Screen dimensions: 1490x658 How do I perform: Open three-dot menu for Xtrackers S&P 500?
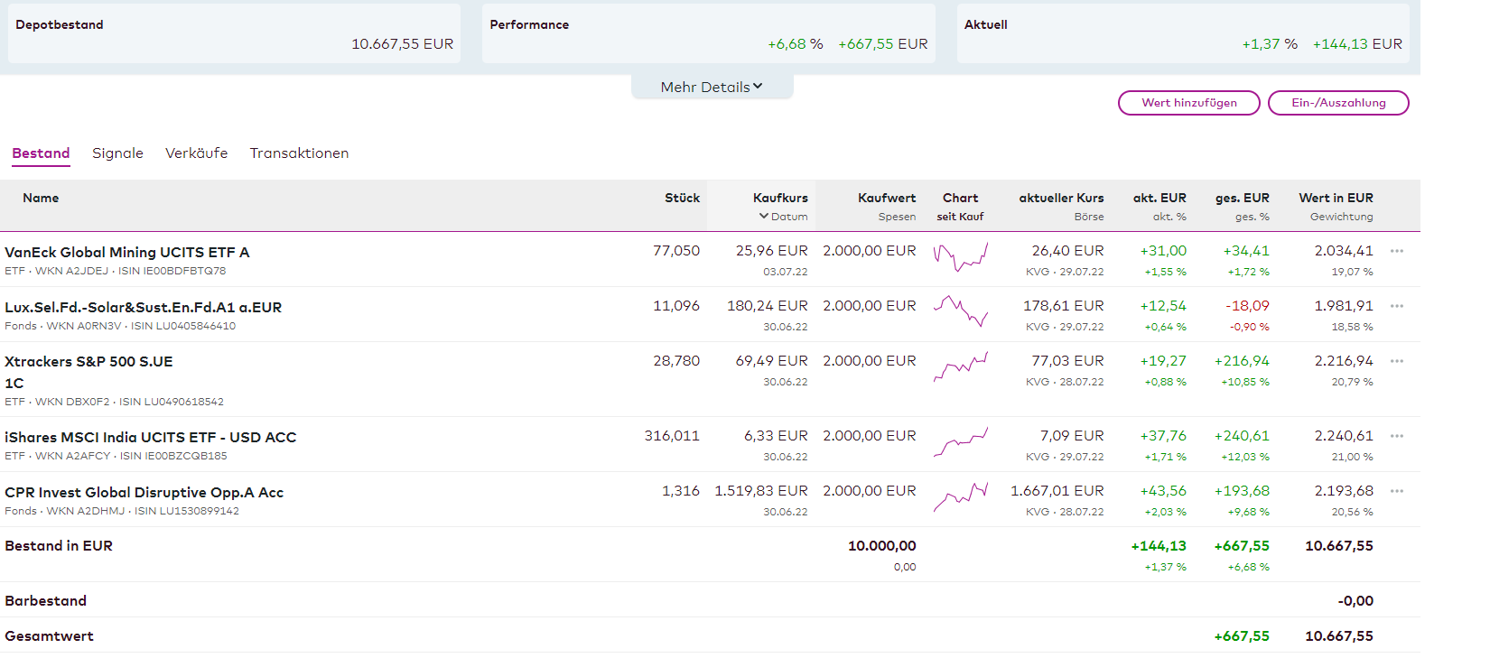[x=1396, y=361]
